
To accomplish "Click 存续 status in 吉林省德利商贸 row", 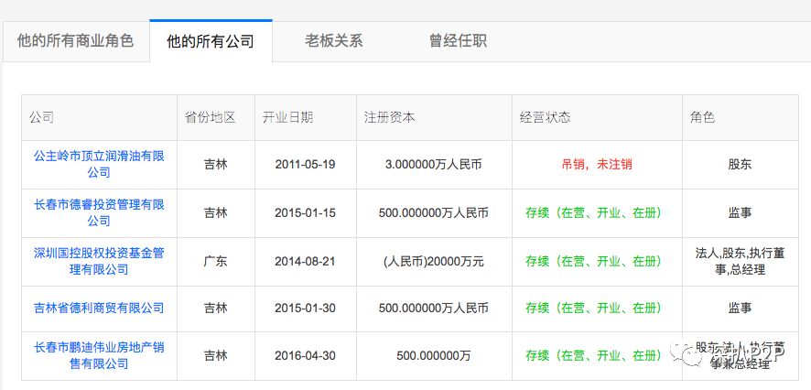I will (x=594, y=309).
